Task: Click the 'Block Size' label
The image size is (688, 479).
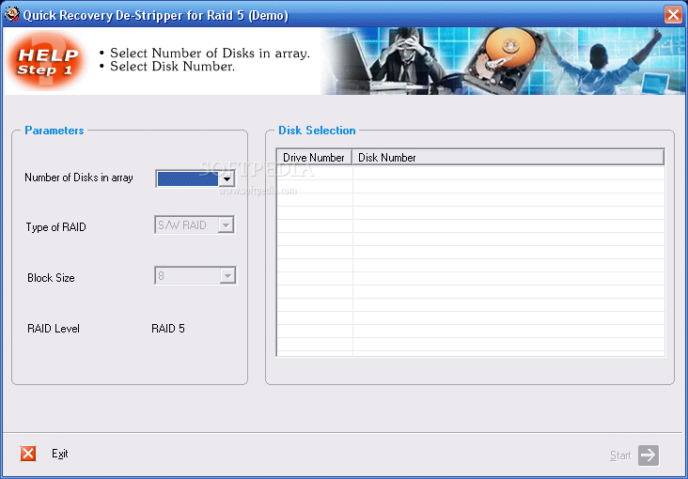Action: click(x=51, y=278)
